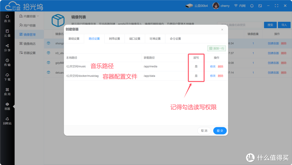This screenshot has width=292, height=165.
Task: Open the 分享 sharing panel icon
Action: click(x=7, y=48)
